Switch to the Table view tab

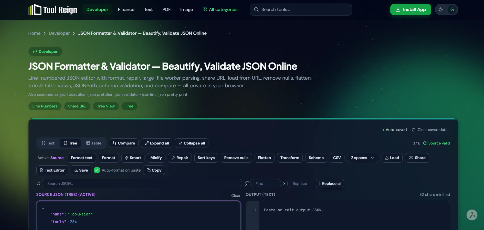pos(94,143)
